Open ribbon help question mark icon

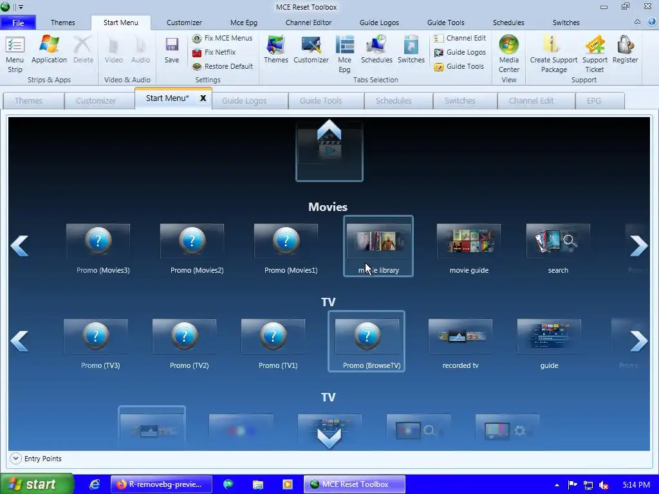click(x=652, y=22)
